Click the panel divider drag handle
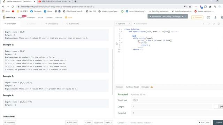Image resolution: width=223 pixels, height=125 pixels. (114, 66)
